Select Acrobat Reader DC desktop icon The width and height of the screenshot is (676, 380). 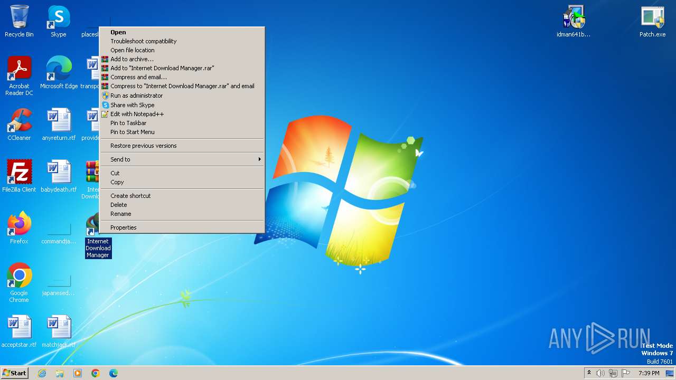tap(19, 76)
